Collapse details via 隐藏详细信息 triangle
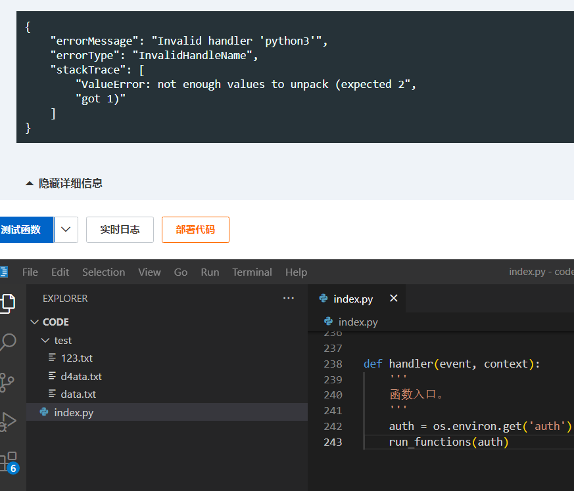574x491 pixels. (x=30, y=183)
